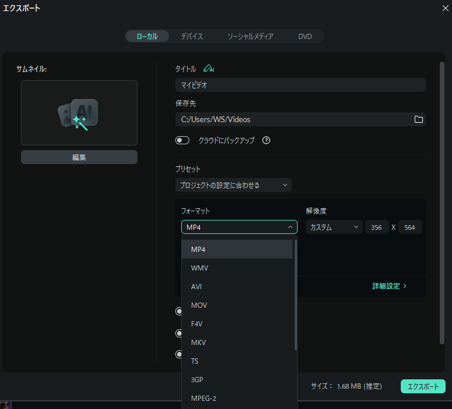Collapse the MP4 format combo box

pyautogui.click(x=239, y=227)
